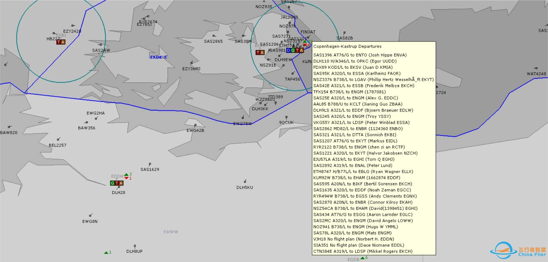
Task: Select departure row RYR2122 to ENGM
Action: [x=359, y=147]
